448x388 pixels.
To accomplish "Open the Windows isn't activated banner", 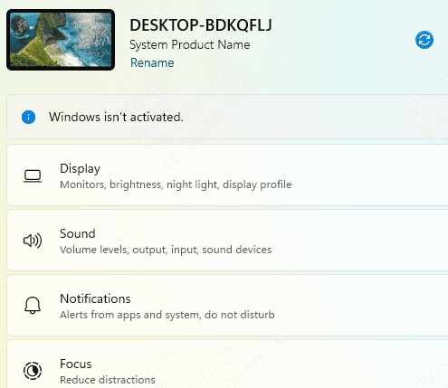I will click(227, 117).
